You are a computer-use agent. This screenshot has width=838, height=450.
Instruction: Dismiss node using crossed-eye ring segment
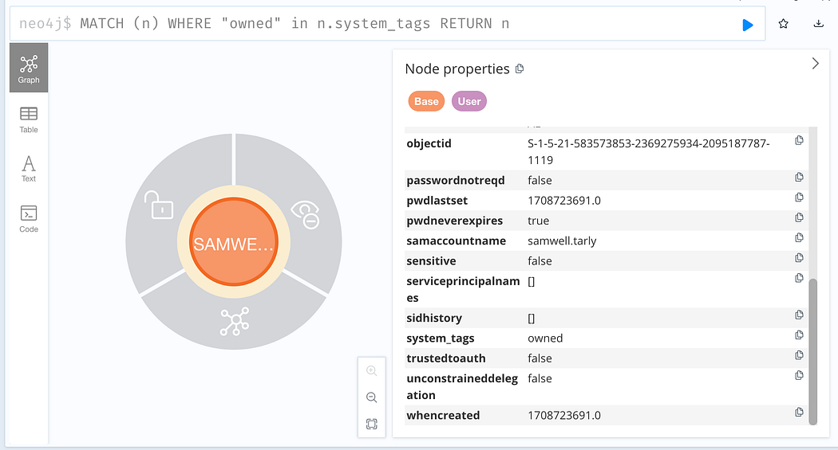(305, 213)
